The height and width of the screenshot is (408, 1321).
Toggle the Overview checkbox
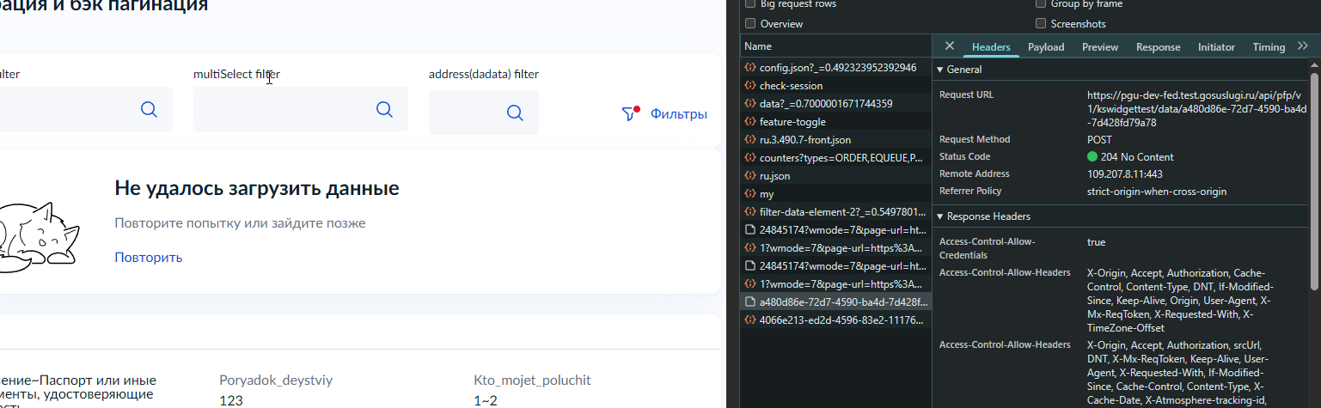750,23
